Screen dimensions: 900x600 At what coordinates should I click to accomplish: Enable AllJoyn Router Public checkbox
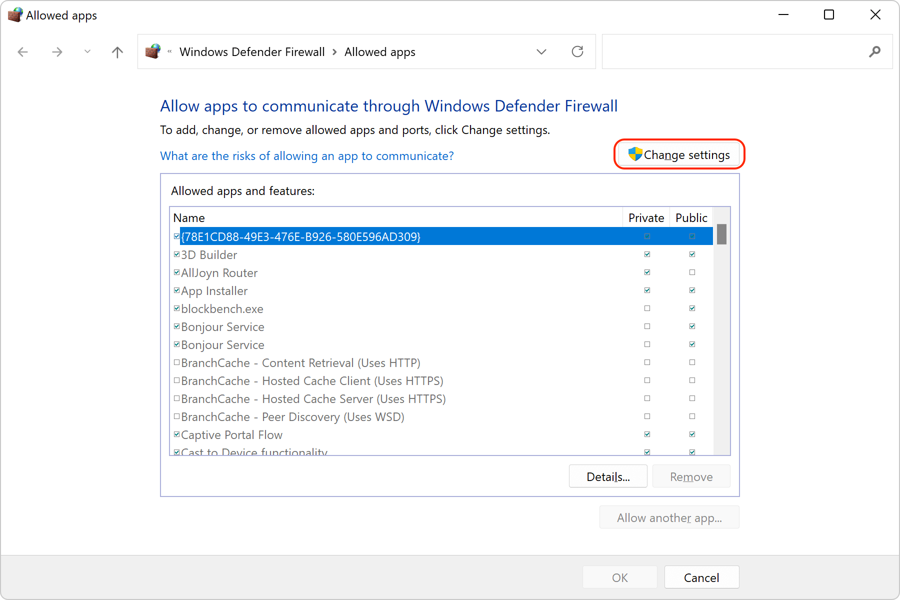[x=692, y=272]
